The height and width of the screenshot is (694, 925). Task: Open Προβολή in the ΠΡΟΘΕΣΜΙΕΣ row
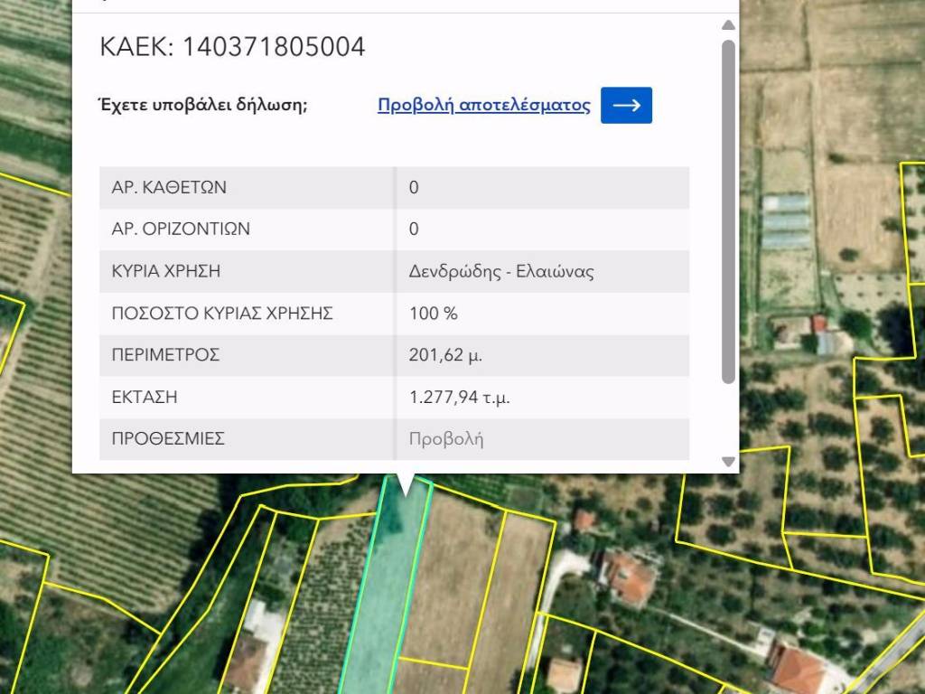[446, 440]
